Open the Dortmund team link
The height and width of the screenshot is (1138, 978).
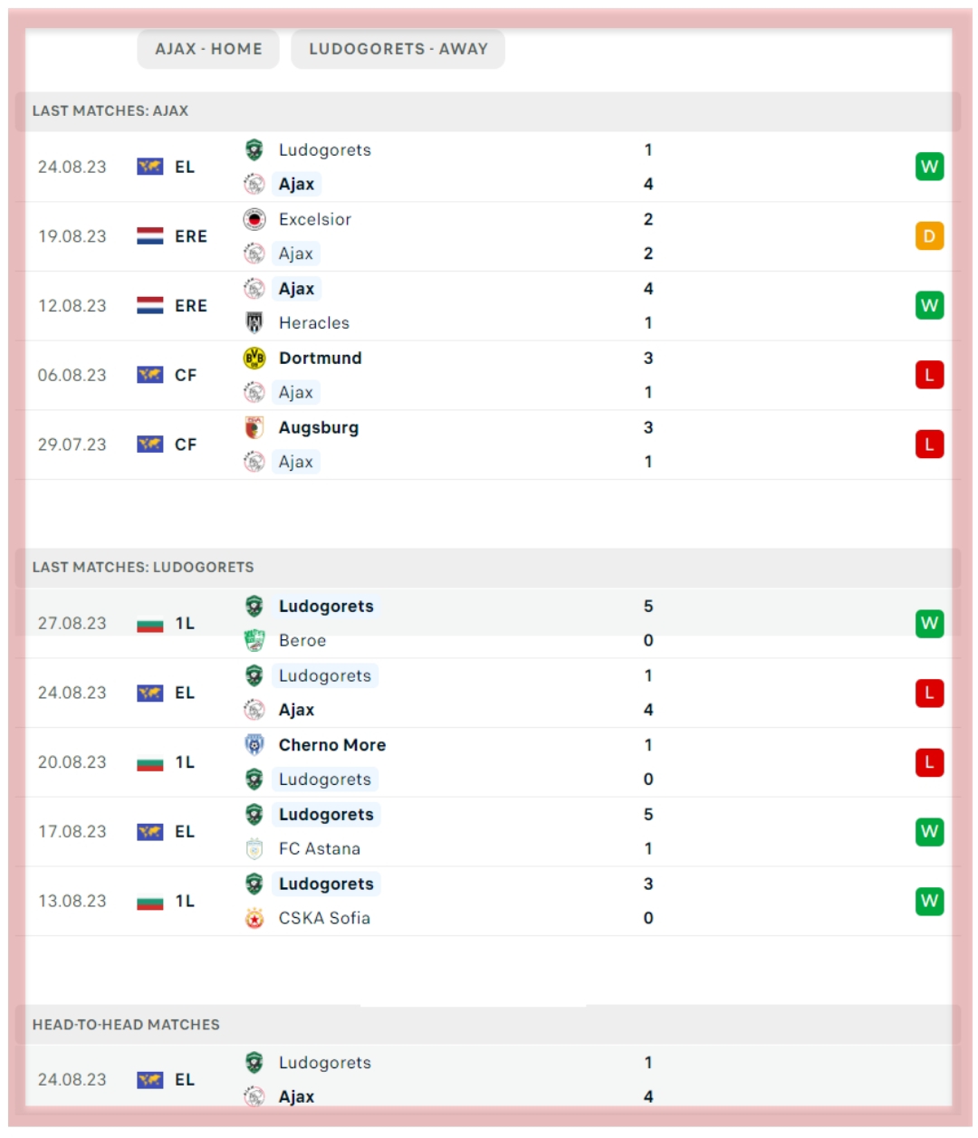pyautogui.click(x=320, y=358)
